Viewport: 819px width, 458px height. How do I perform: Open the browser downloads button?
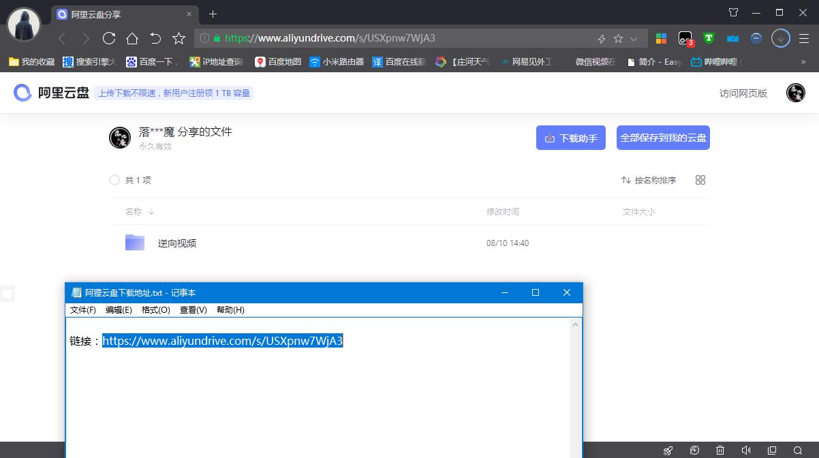pos(780,38)
